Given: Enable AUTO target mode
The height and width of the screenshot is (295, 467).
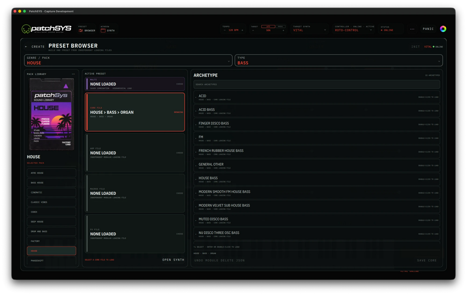Looking at the screenshot, I should tap(268, 26).
